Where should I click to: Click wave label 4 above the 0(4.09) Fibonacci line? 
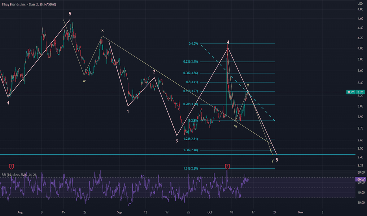228,42
